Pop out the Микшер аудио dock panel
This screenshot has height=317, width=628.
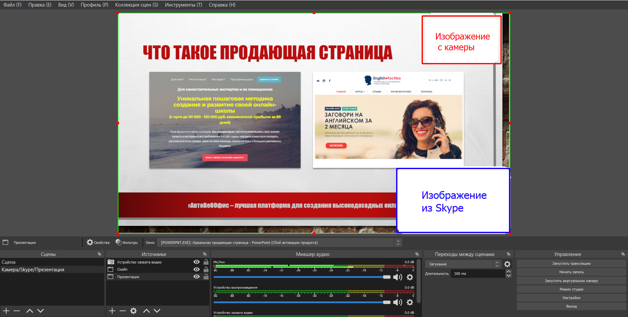coord(417,254)
